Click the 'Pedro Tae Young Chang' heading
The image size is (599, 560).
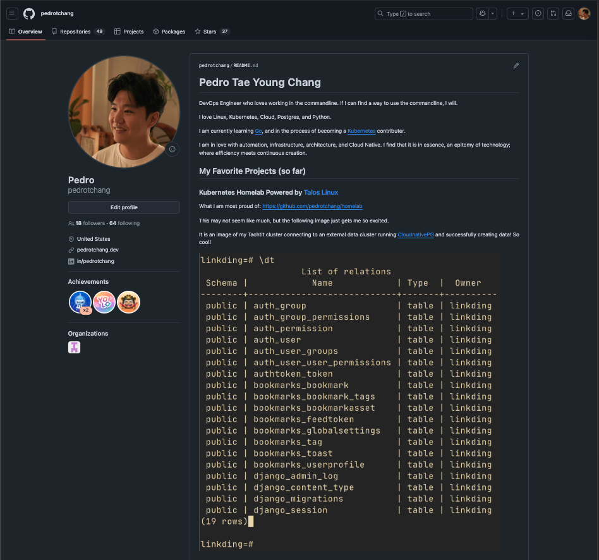pos(260,83)
